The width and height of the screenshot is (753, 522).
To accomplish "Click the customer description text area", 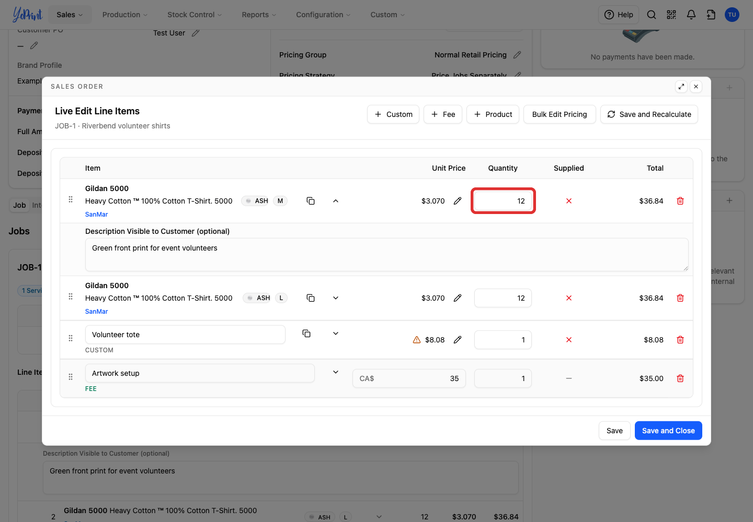I will pos(387,255).
